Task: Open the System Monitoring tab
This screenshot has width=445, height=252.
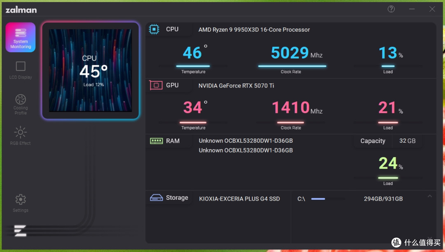Action: (x=21, y=37)
